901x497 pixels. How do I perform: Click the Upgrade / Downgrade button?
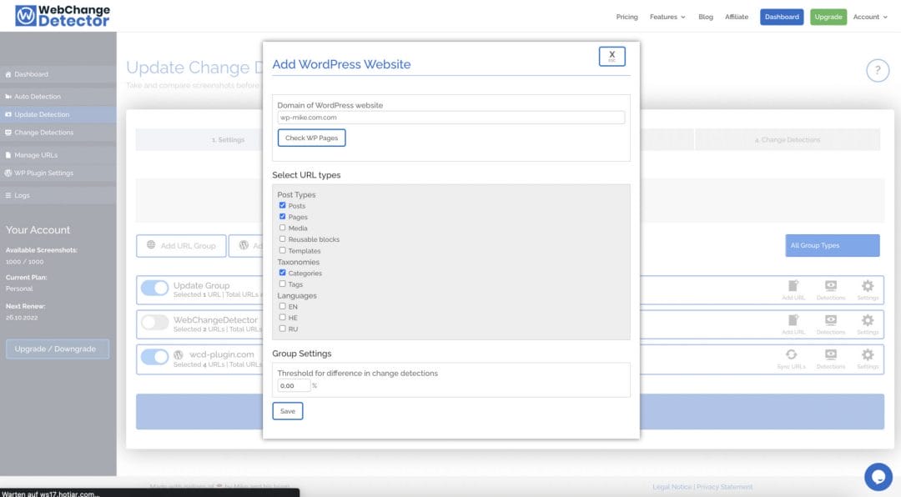pyautogui.click(x=58, y=349)
